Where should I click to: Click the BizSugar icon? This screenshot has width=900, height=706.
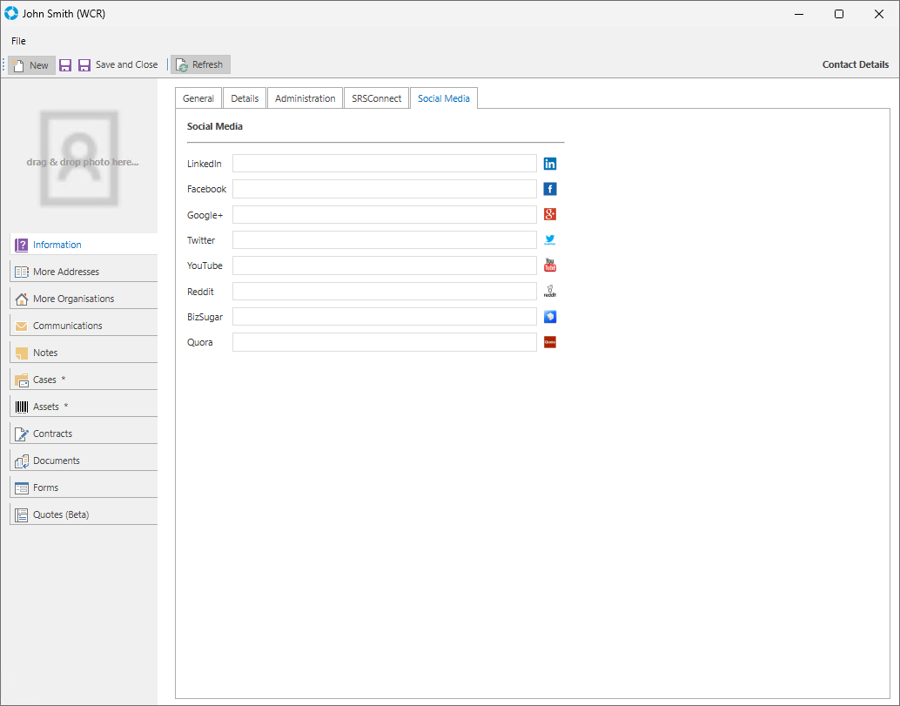pyautogui.click(x=549, y=317)
